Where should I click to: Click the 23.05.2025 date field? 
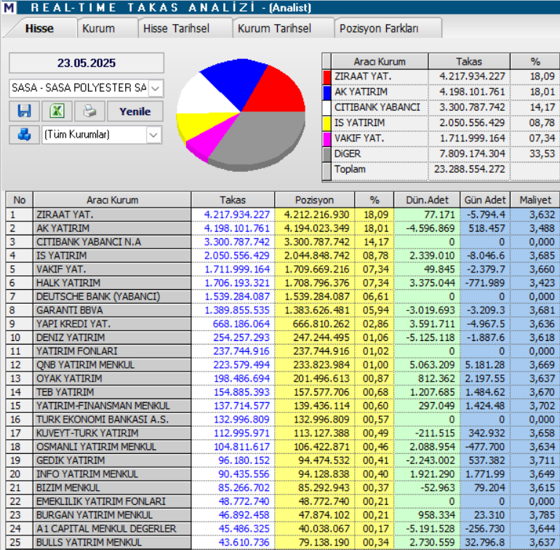(87, 63)
